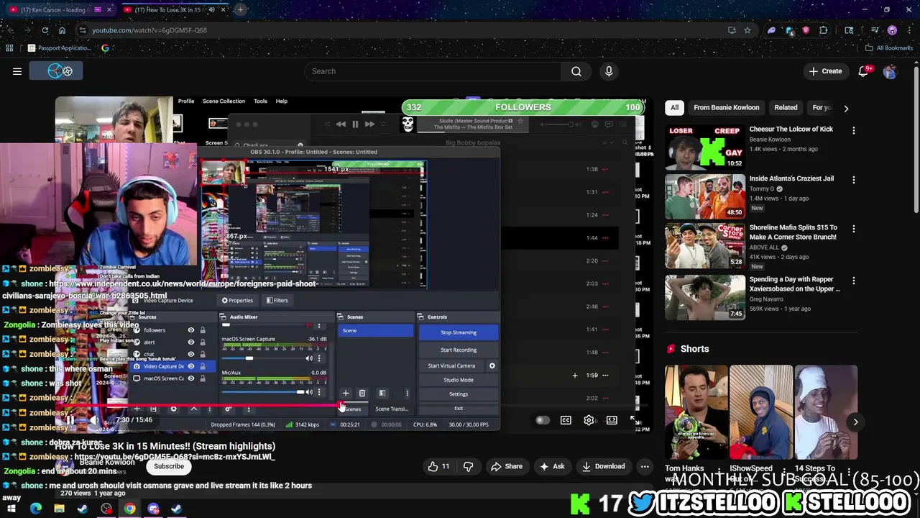Open Virtual Camera settings gear in OBS
This screenshot has width=920, height=518.
coord(492,365)
